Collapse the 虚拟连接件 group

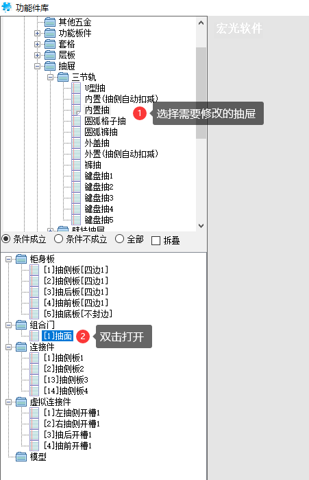(x=8, y=402)
